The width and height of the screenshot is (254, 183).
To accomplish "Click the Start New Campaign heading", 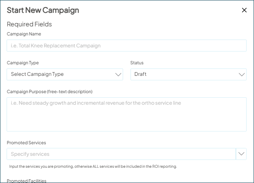I will coord(43,10).
